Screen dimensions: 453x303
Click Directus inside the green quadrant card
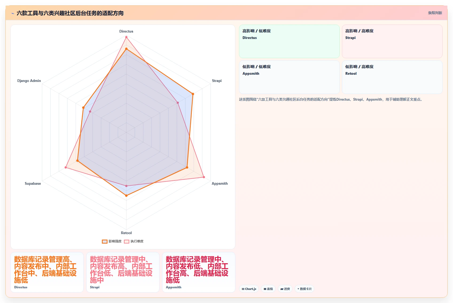[250, 38]
